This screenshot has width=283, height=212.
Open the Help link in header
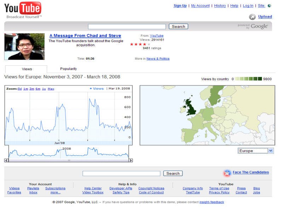pyautogui.click(x=234, y=6)
